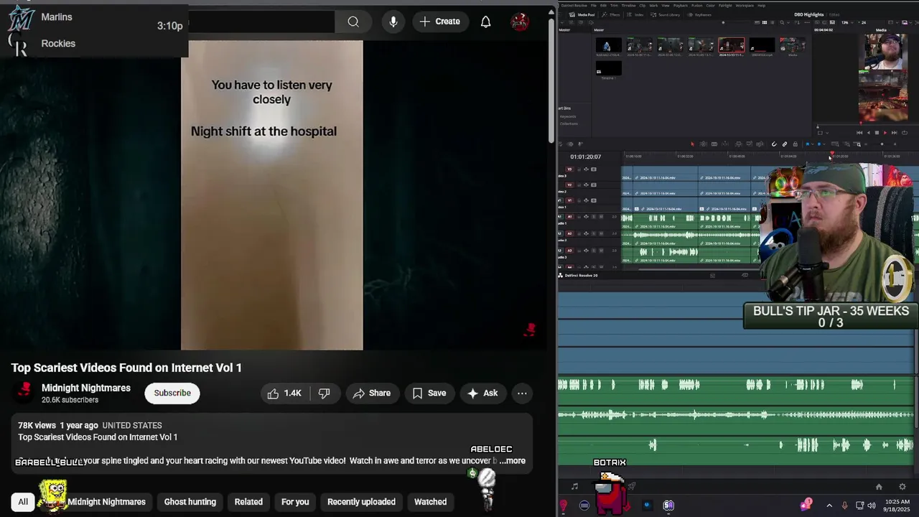Open the Deliver page rocket icon
The height and width of the screenshot is (517, 919).
(632, 487)
